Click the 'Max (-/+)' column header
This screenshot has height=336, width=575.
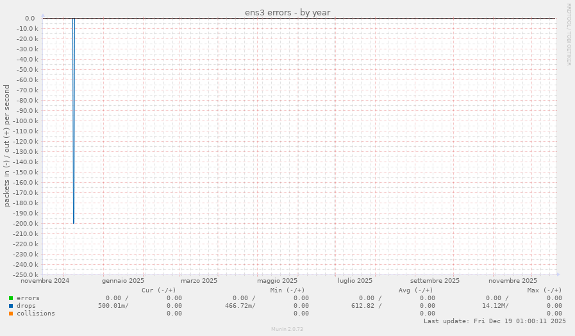[544, 290]
